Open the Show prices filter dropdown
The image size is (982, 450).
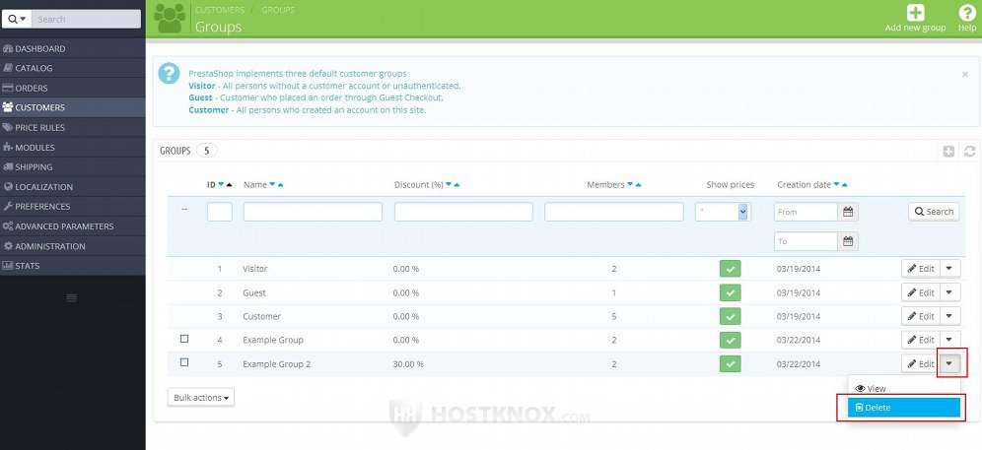tap(724, 212)
